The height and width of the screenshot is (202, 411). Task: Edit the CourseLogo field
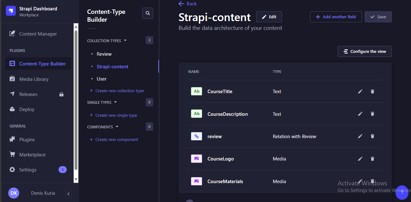click(360, 159)
